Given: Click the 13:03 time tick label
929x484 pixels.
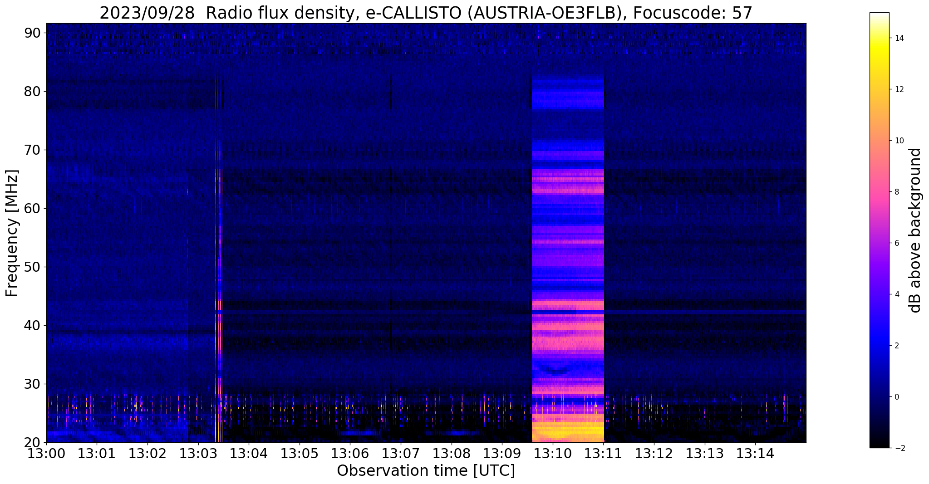Looking at the screenshot, I should point(198,453).
